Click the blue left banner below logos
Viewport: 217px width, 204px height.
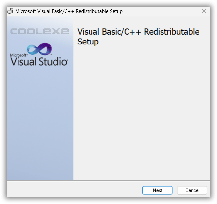pyautogui.click(x=40, y=125)
